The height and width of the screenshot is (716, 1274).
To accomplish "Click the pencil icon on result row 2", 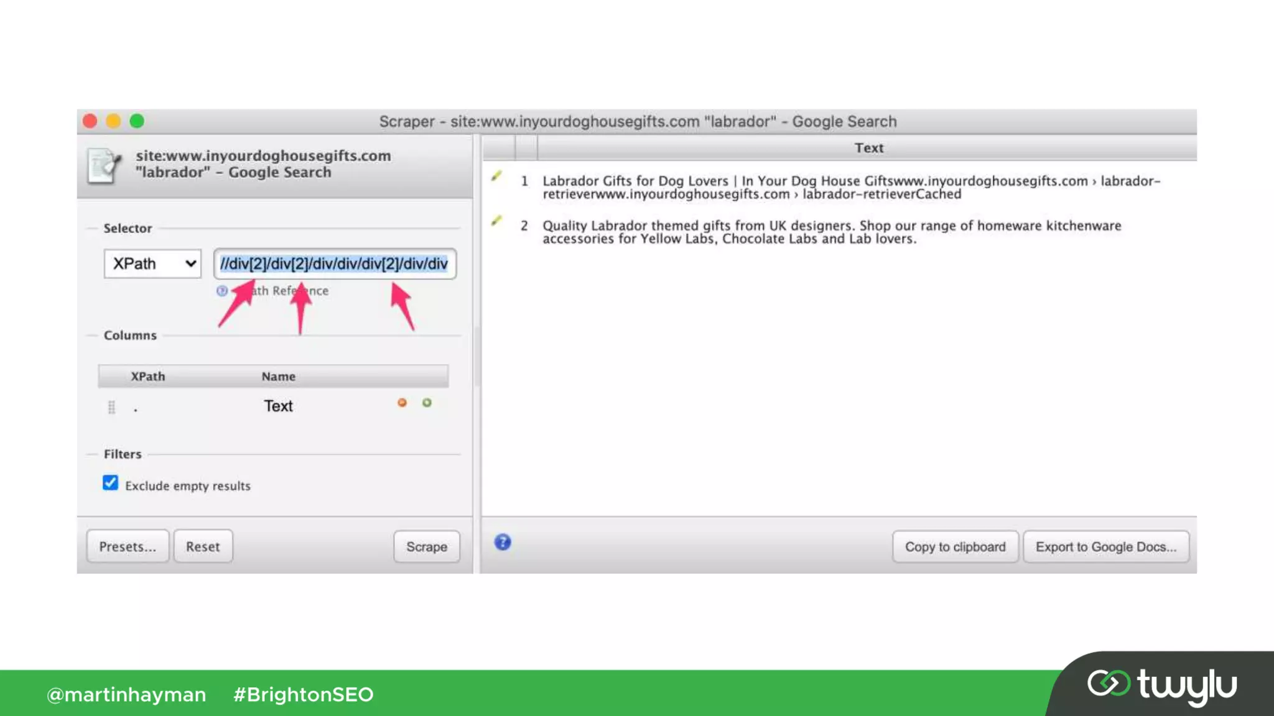I will 496,221.
